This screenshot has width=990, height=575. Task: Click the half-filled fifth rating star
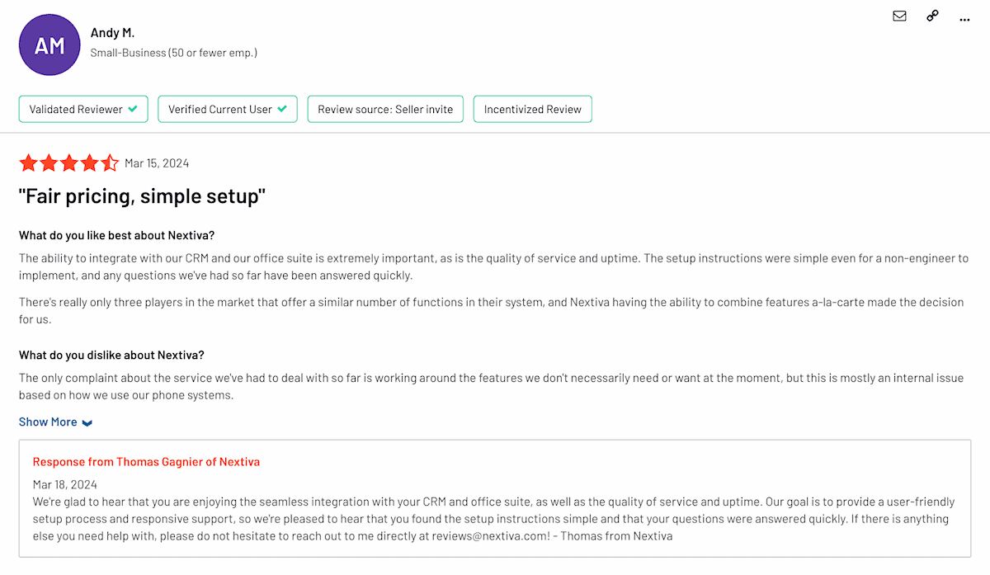coord(111,163)
